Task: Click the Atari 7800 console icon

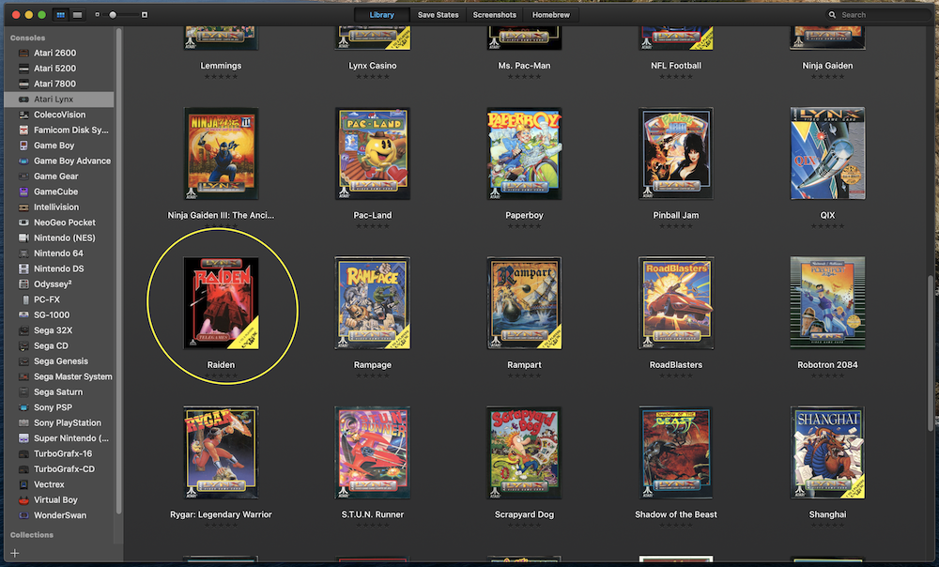Action: pyautogui.click(x=23, y=84)
